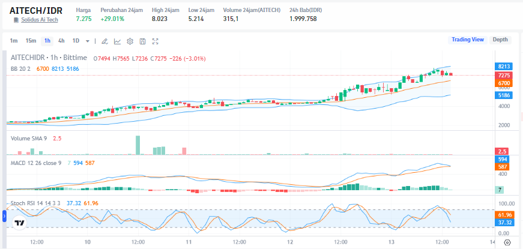The height and width of the screenshot is (249, 523).
Task: Open the indicators line chart icon
Action: coord(117,41)
